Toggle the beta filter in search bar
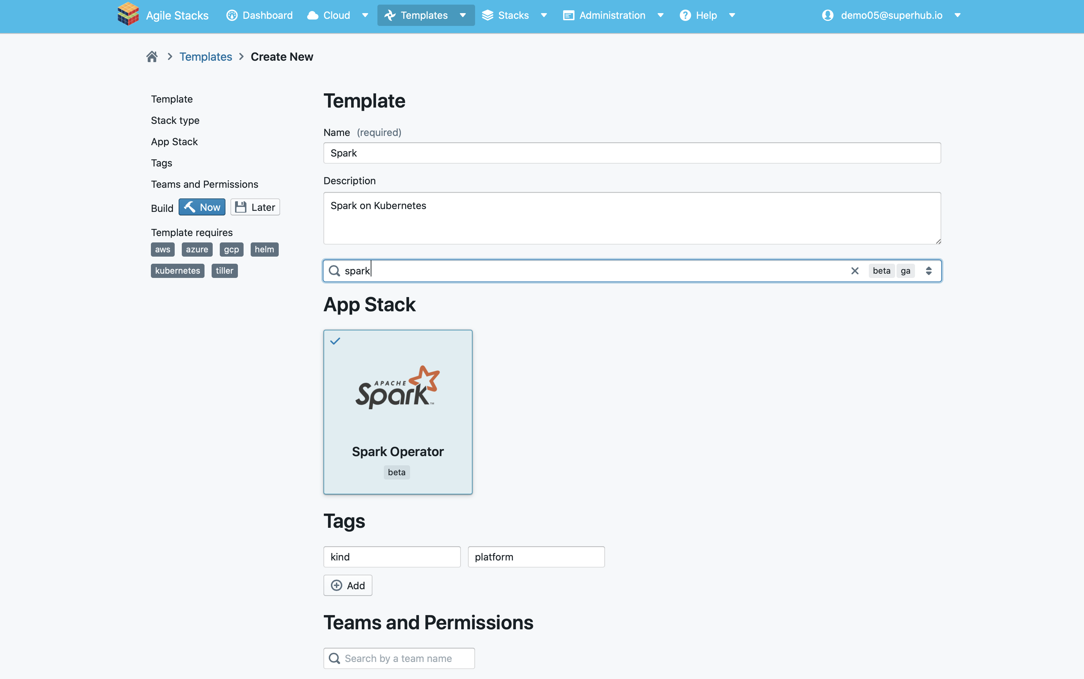The width and height of the screenshot is (1084, 679). 881,271
